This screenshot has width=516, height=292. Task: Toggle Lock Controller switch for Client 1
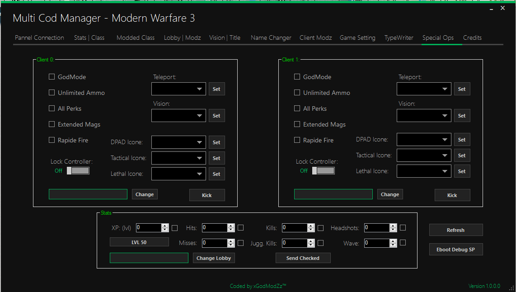pos(324,170)
